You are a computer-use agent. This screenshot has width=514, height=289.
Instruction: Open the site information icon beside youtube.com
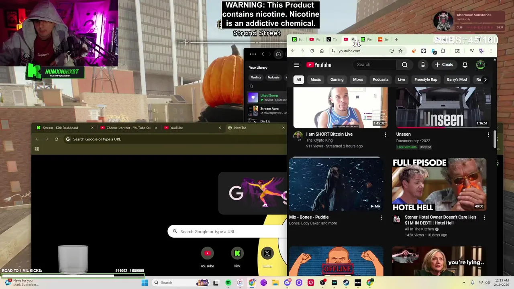pos(333,51)
